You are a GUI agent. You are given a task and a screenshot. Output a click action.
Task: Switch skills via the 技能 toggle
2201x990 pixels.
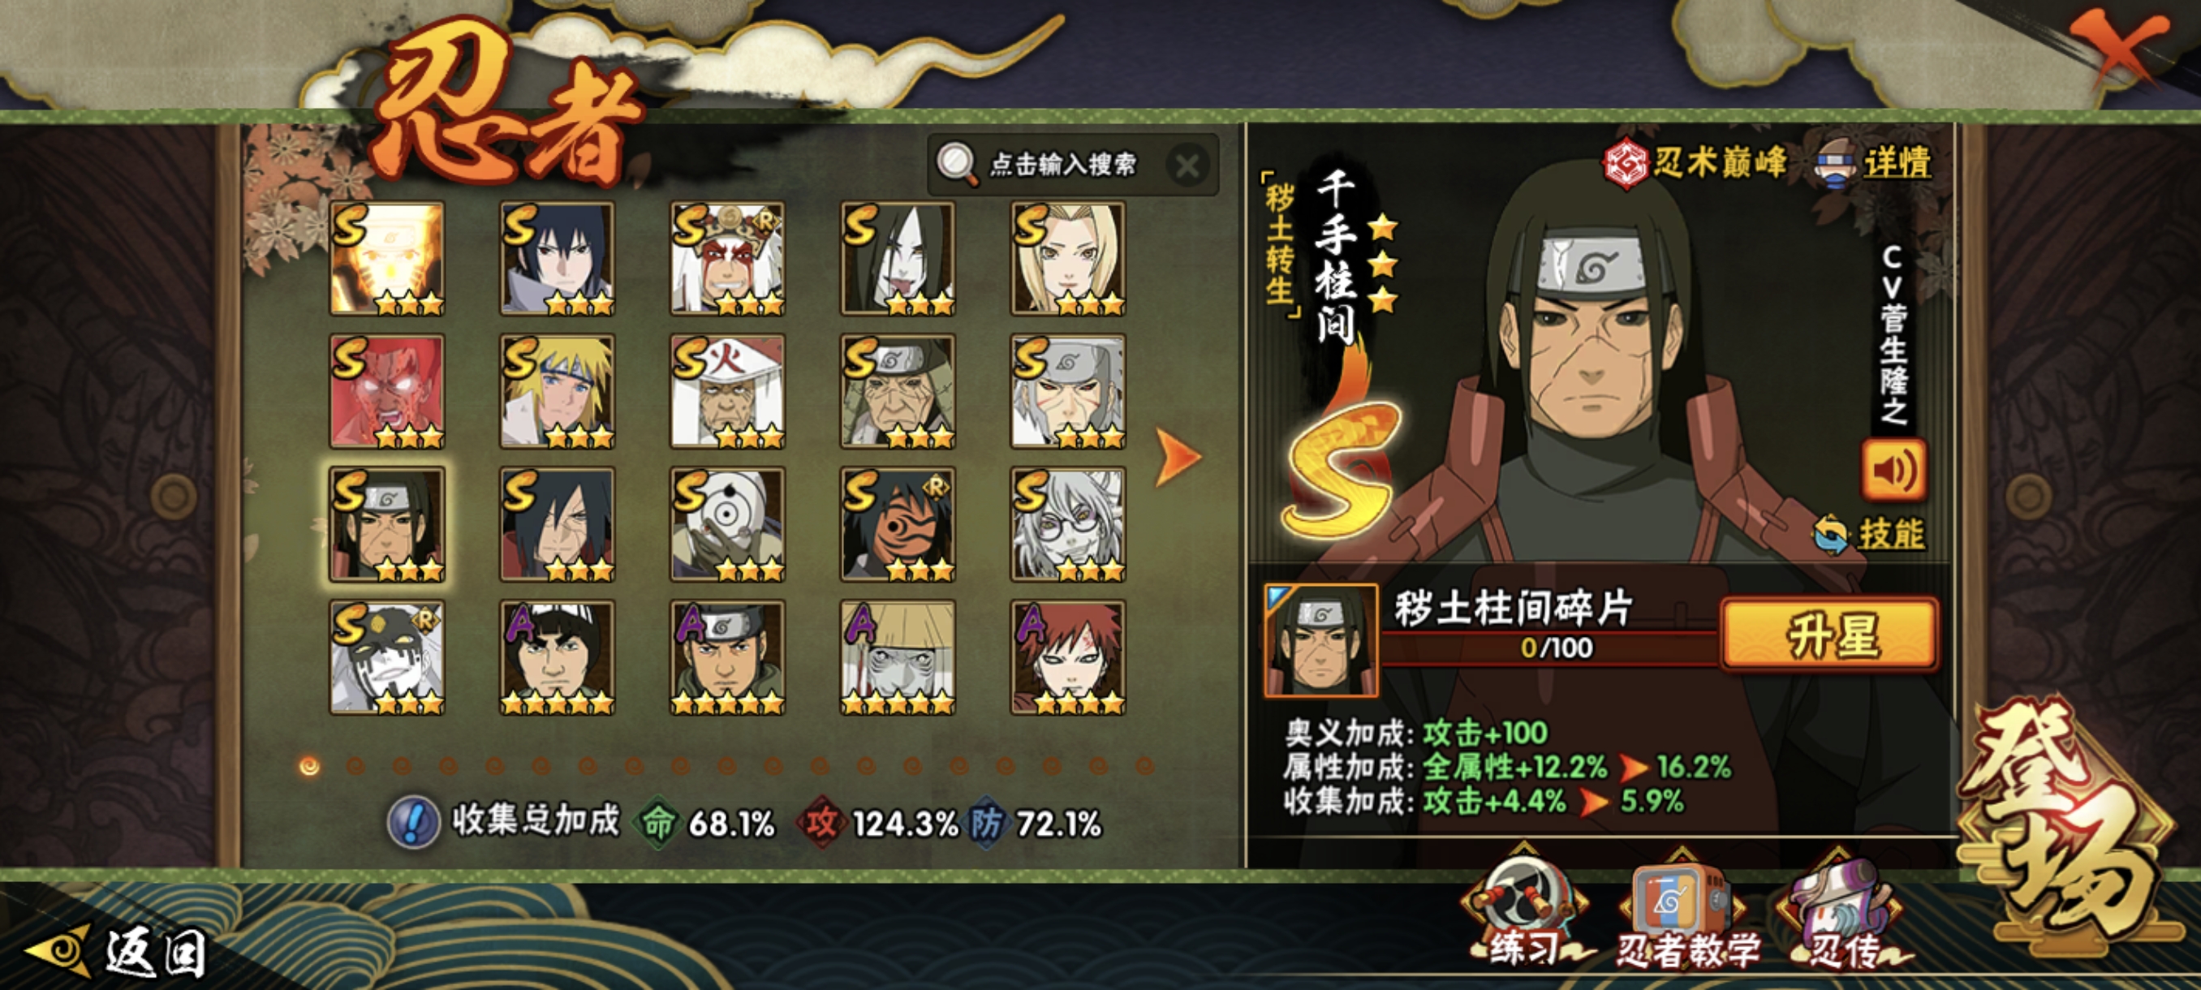coord(1871,534)
